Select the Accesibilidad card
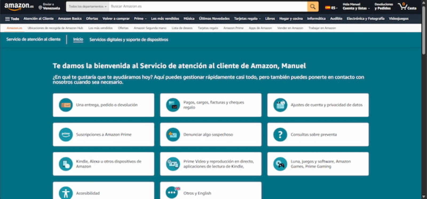 pos(104,191)
